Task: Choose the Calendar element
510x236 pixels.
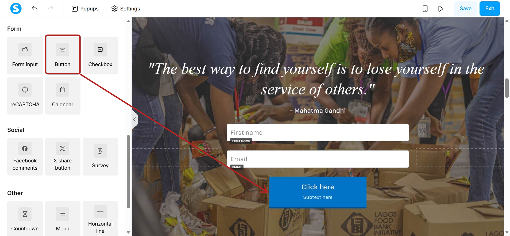Action: coord(63,96)
